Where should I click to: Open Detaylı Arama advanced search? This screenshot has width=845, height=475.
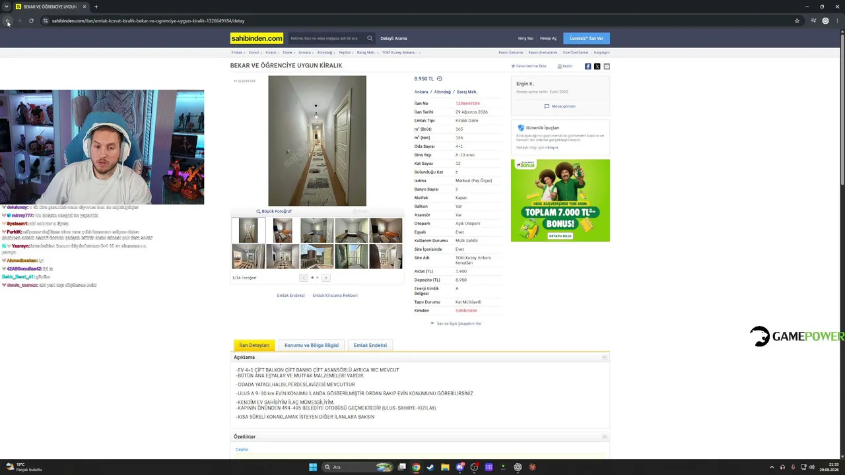pos(393,38)
